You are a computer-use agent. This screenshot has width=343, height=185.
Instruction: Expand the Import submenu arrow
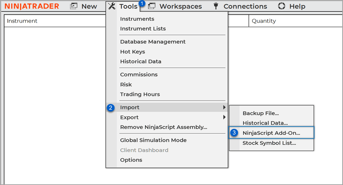click(x=224, y=107)
